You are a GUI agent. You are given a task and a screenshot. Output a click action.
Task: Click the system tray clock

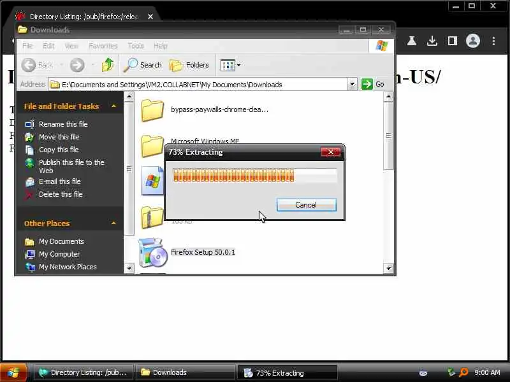click(x=487, y=372)
